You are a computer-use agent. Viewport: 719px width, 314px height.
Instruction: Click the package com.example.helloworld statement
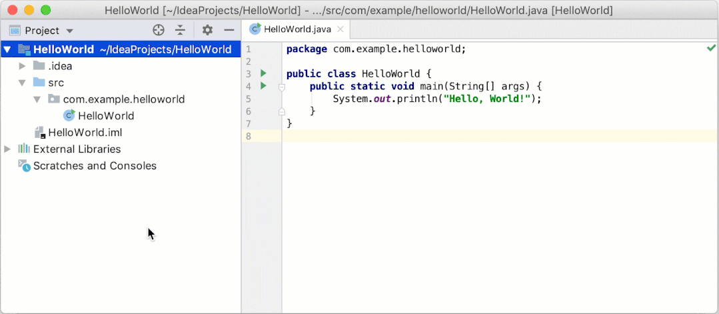coord(376,49)
